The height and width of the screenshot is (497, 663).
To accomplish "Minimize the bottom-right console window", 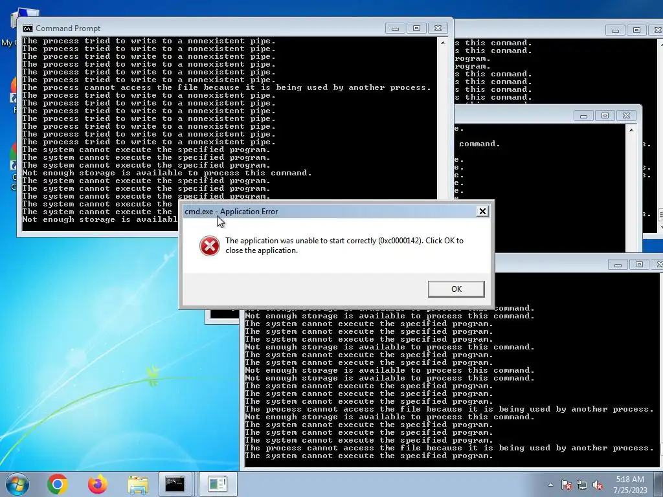I will coord(618,265).
